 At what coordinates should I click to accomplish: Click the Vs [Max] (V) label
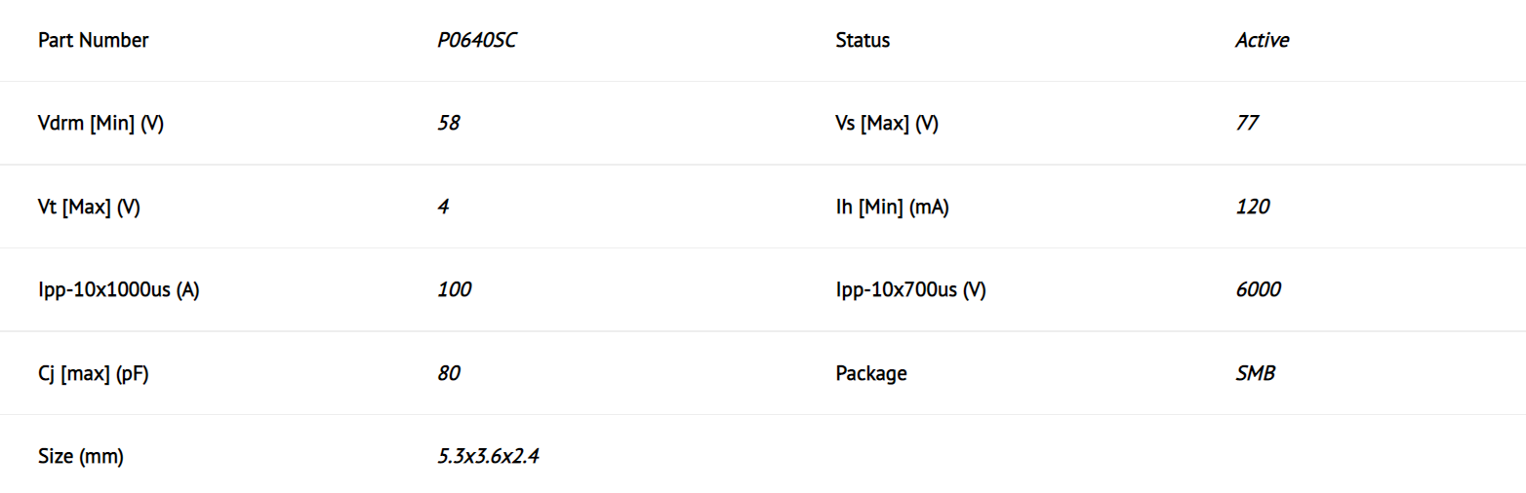887,124
